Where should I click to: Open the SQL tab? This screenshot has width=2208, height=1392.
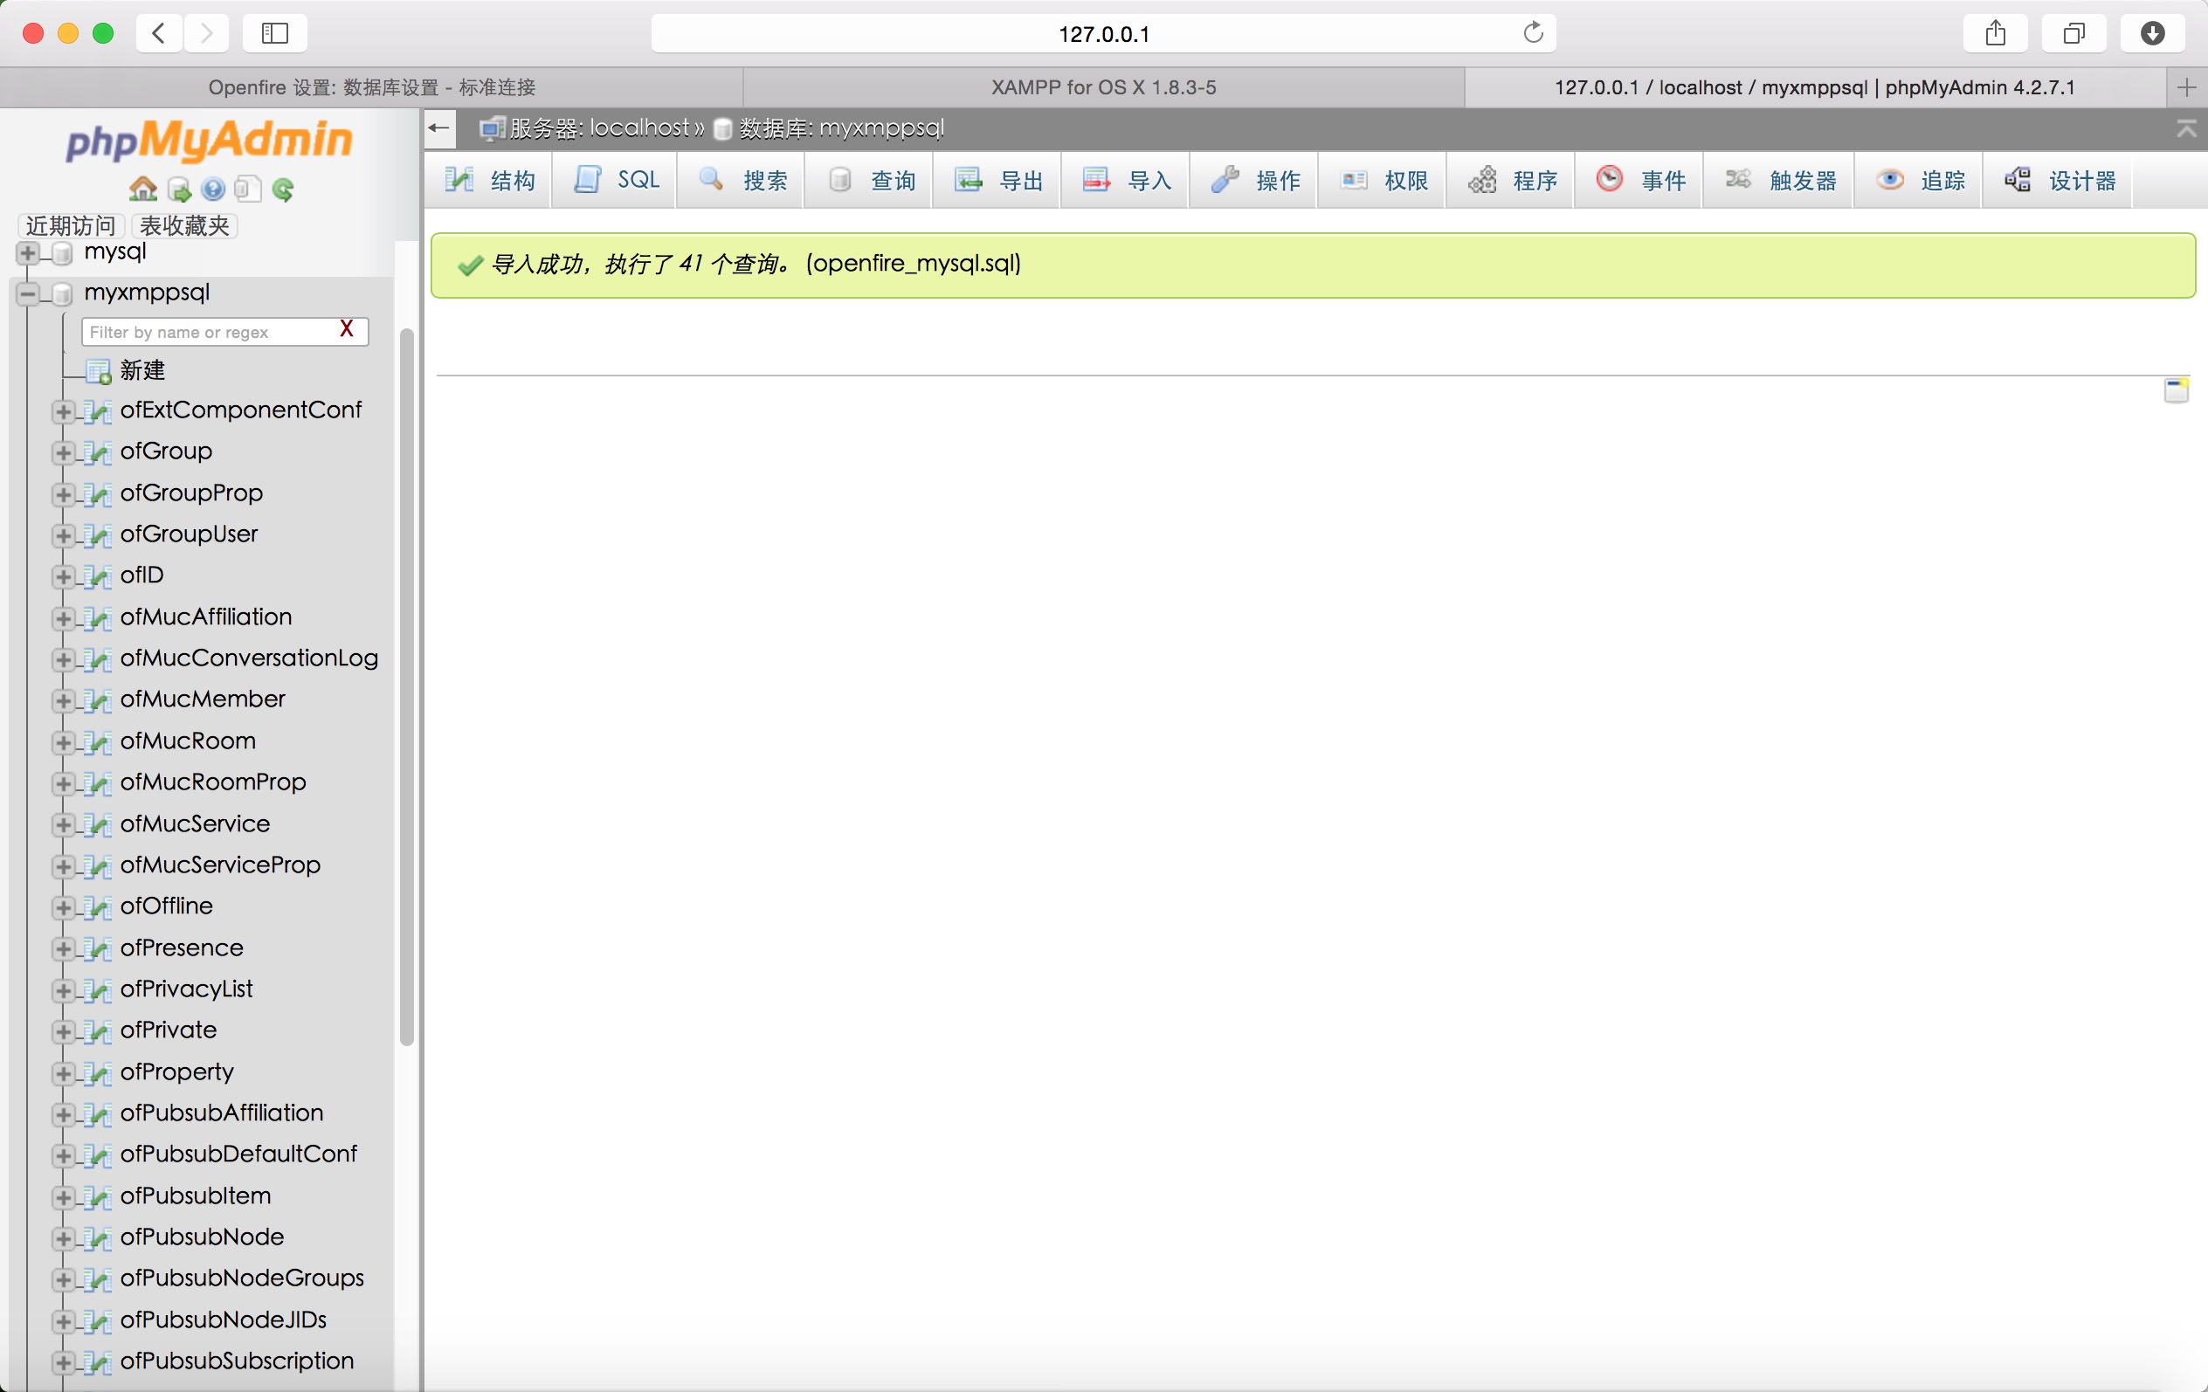tap(615, 180)
